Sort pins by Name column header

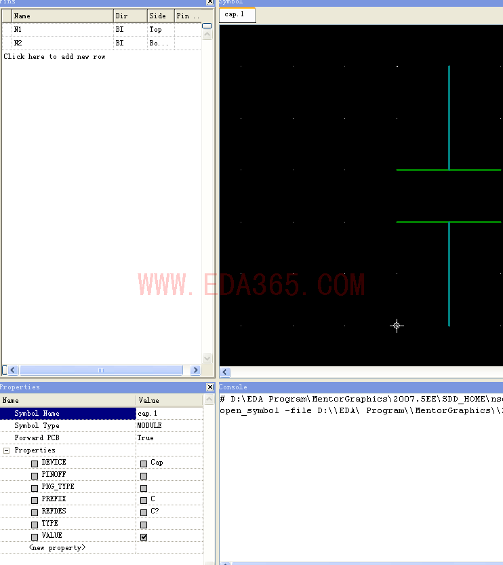(62, 16)
